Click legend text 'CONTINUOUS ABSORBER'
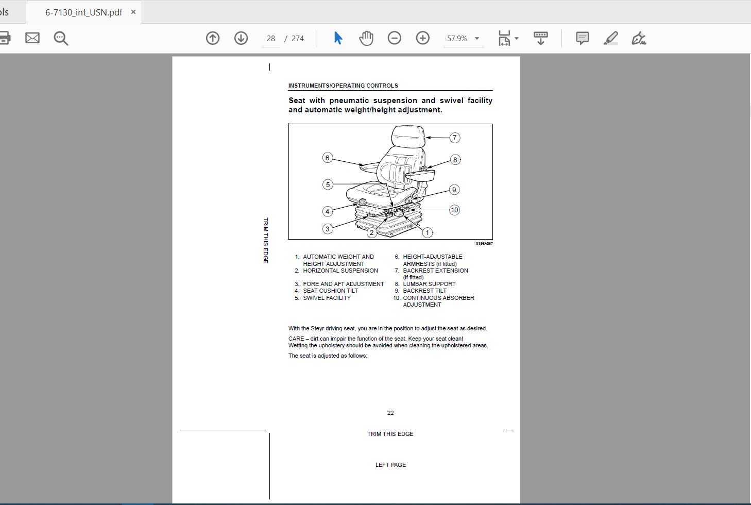Screen dimensions: 751x505 [x=438, y=298]
